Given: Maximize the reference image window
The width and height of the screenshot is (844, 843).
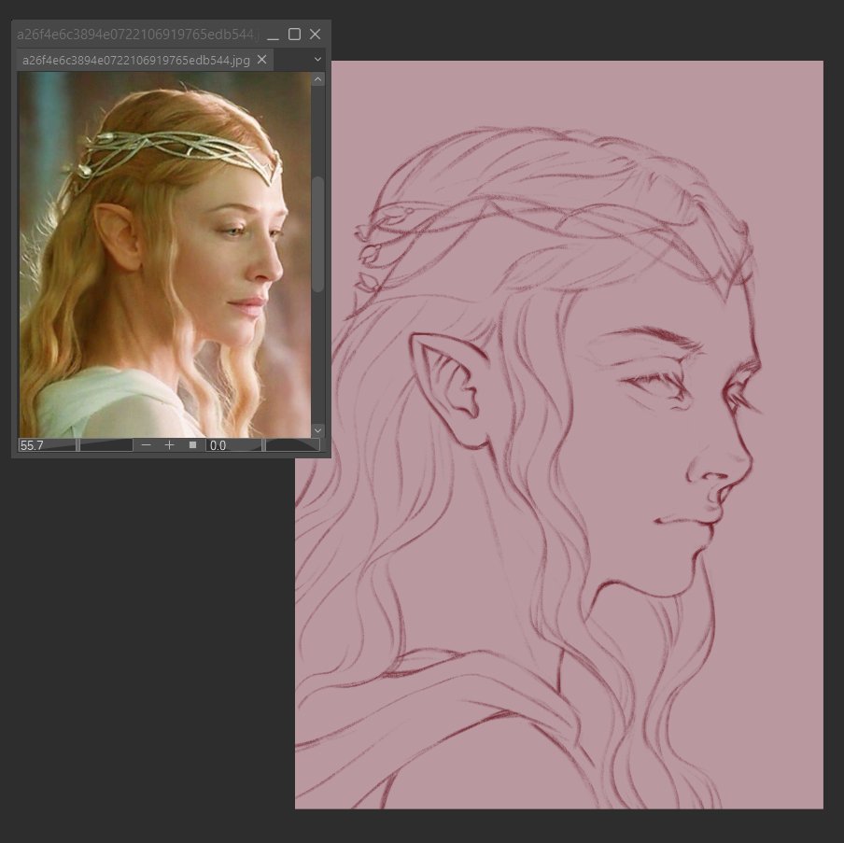Looking at the screenshot, I should pyautogui.click(x=294, y=35).
